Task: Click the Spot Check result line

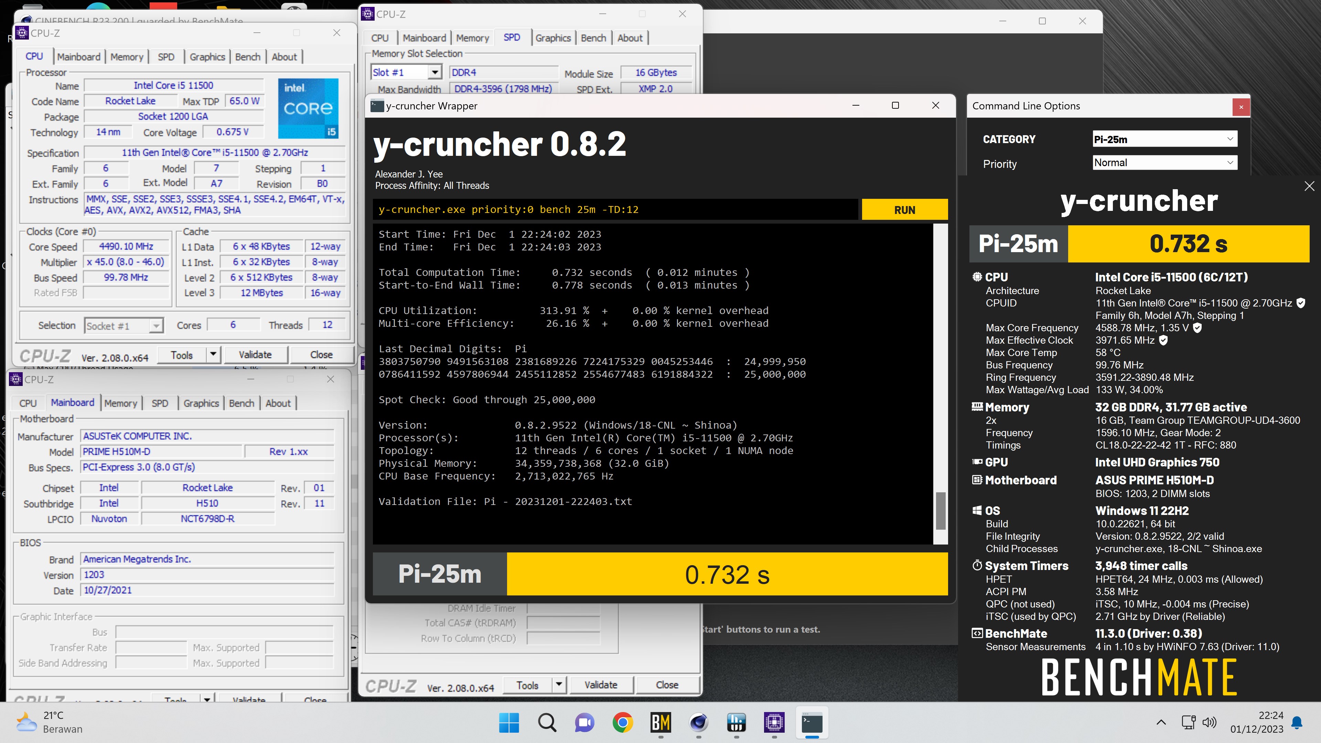Action: click(x=487, y=400)
